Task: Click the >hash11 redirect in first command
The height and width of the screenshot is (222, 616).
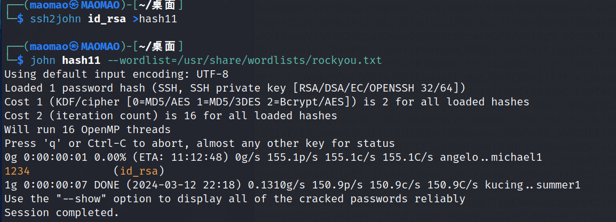Action: [154, 19]
